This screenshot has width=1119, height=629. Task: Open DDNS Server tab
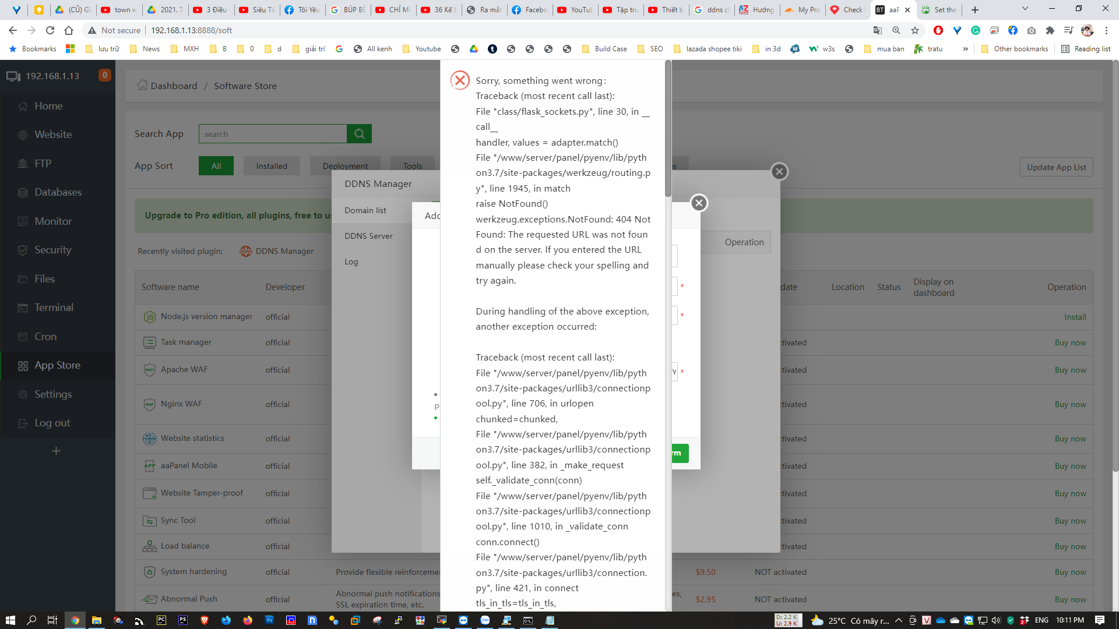tap(368, 236)
